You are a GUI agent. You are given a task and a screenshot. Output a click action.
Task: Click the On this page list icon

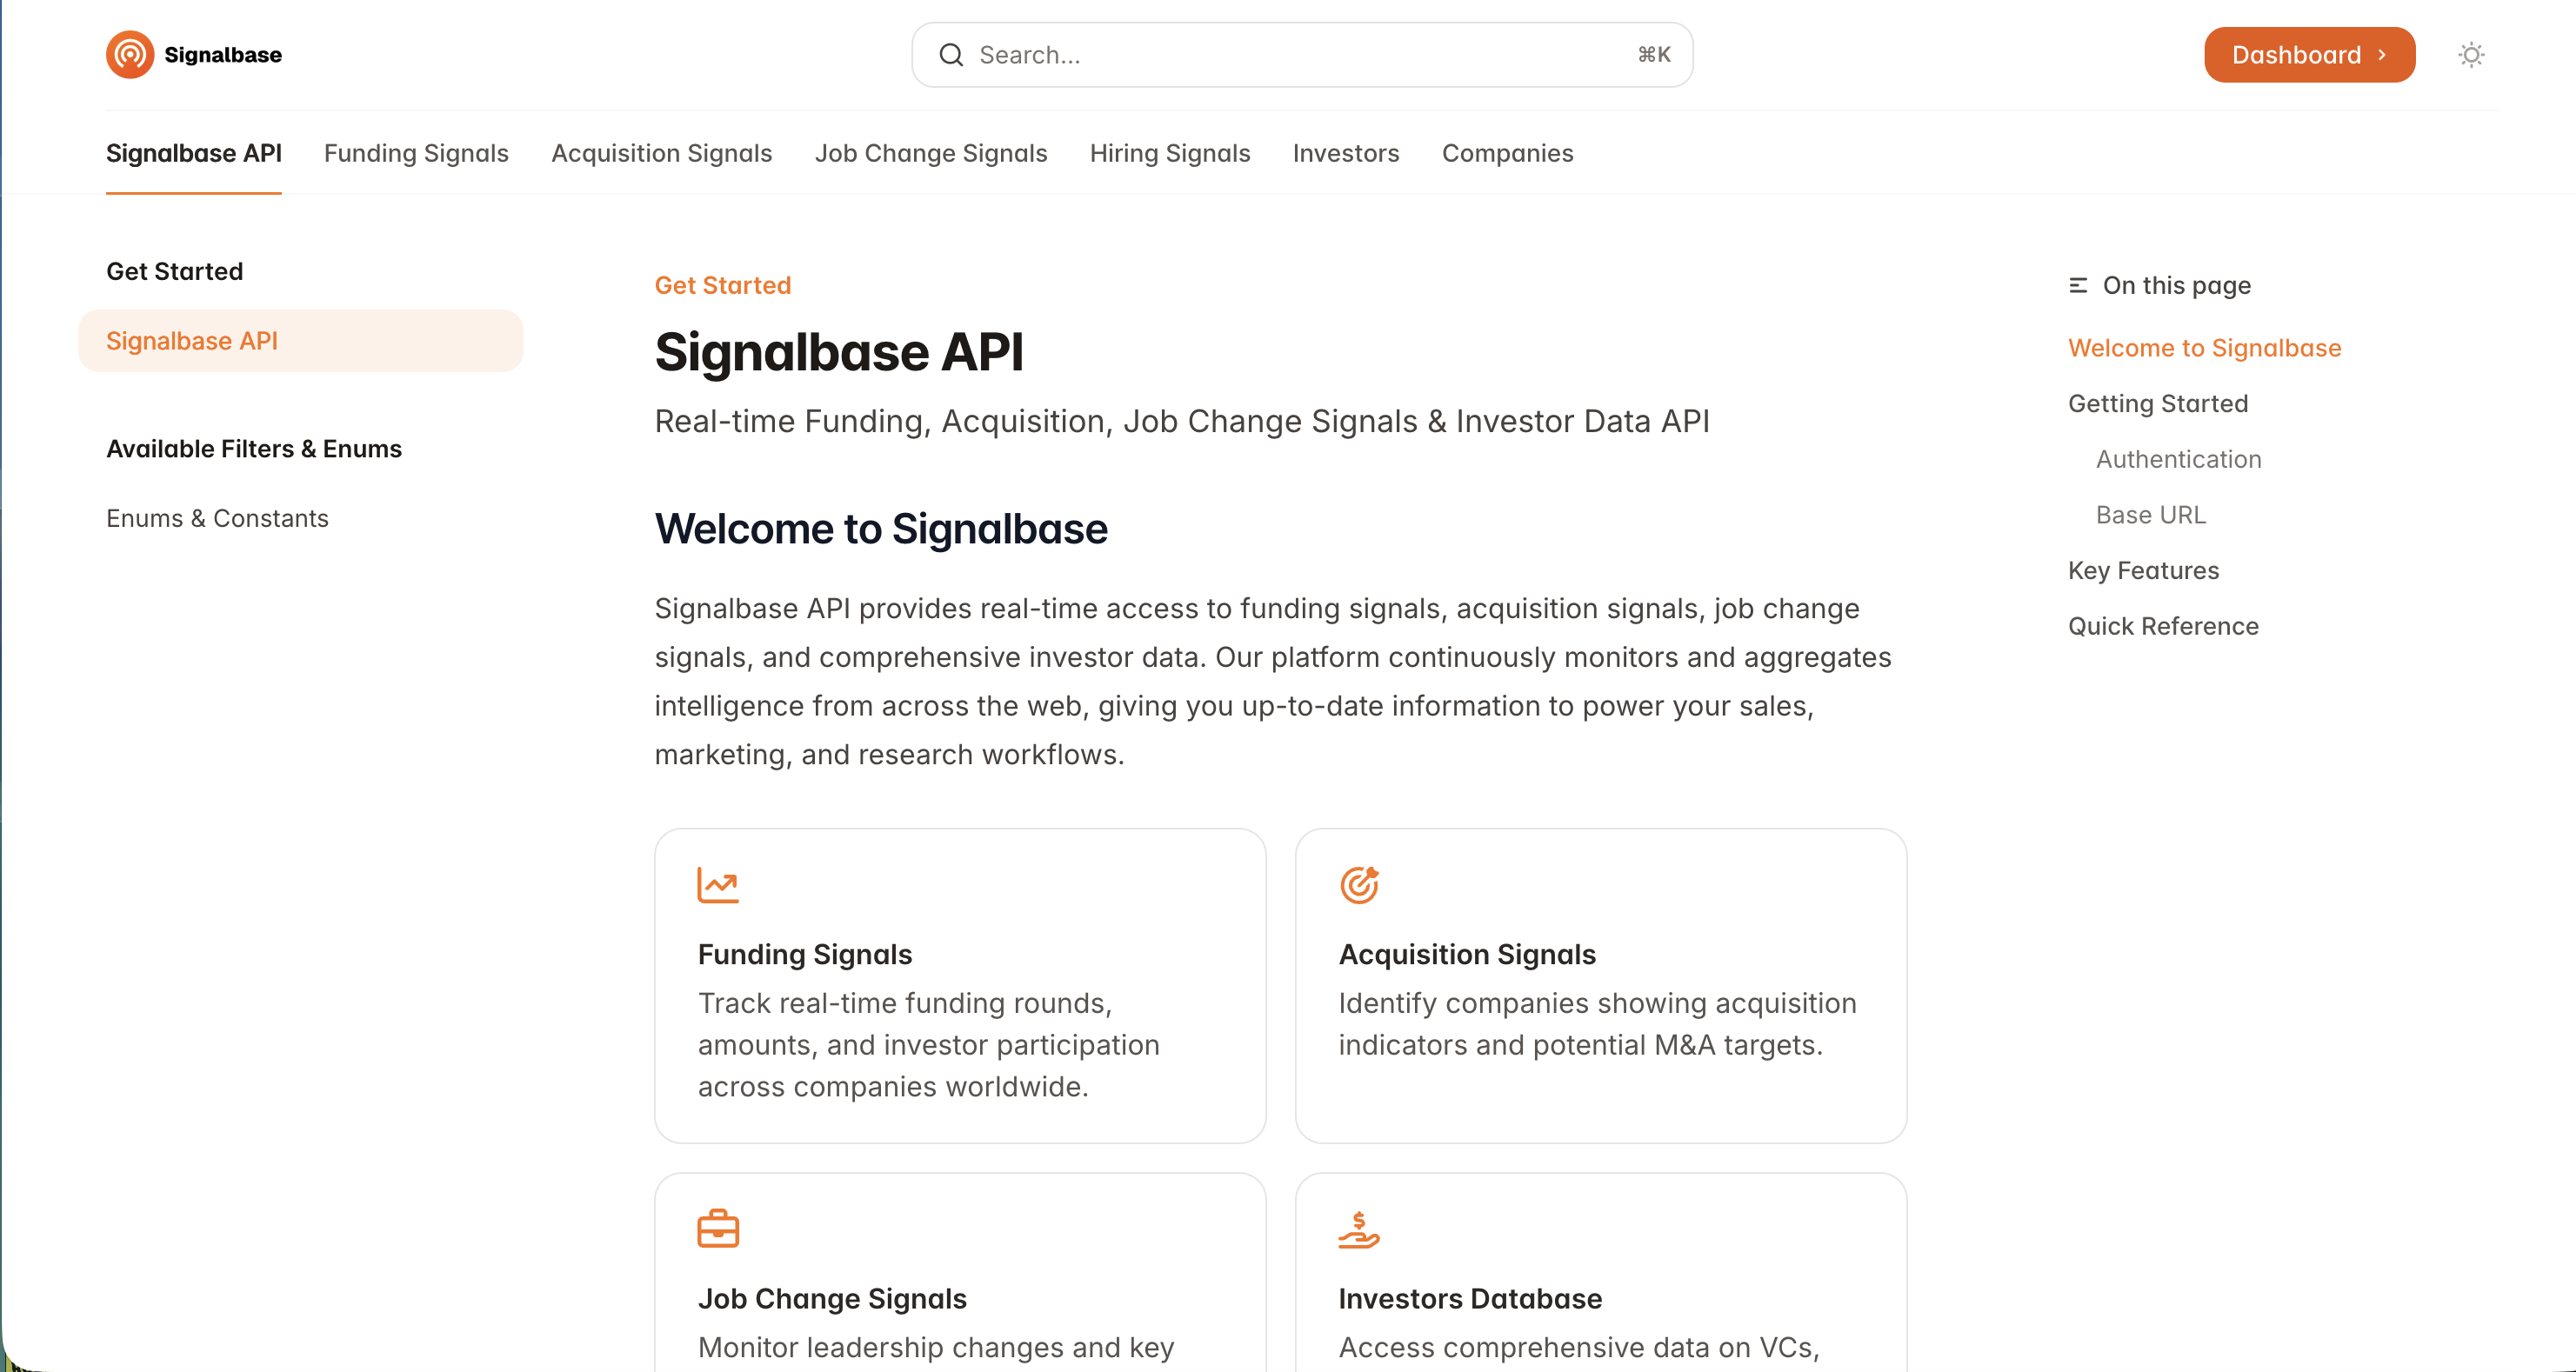tap(2078, 286)
